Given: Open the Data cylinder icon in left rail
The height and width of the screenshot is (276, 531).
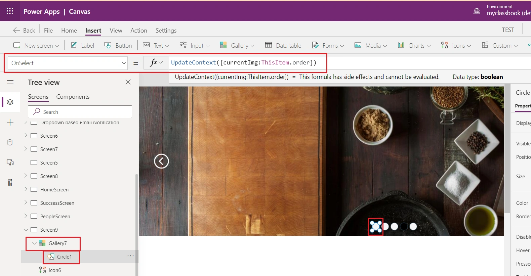Looking at the screenshot, I should tap(10, 142).
